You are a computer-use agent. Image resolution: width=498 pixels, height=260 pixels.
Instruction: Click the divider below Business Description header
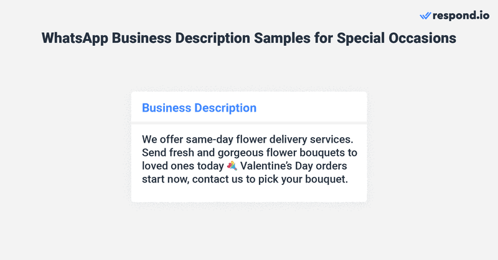(249, 123)
